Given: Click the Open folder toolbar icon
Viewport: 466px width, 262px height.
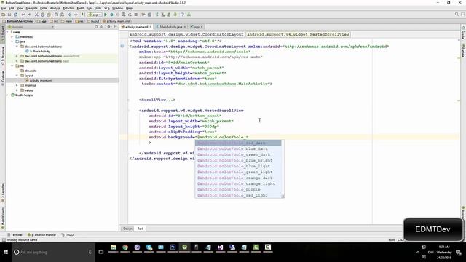Looking at the screenshot, I should pyautogui.click(x=3, y=15).
